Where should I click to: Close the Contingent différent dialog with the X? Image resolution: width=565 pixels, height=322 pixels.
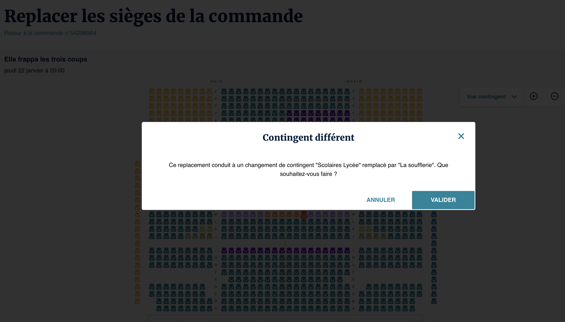(x=461, y=136)
